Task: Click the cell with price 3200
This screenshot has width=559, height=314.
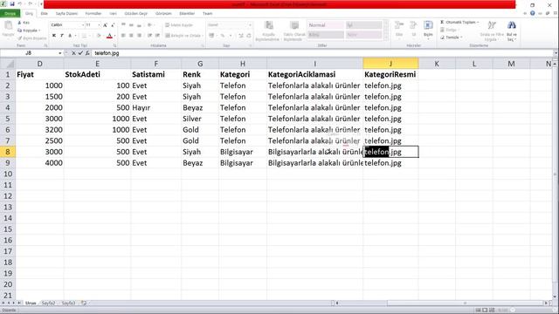Action: [39, 130]
